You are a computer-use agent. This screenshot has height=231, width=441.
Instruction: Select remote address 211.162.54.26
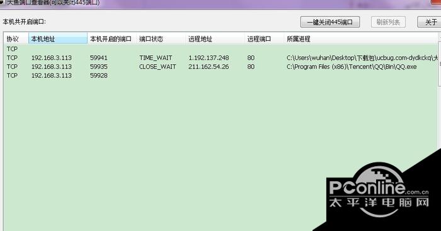point(209,67)
